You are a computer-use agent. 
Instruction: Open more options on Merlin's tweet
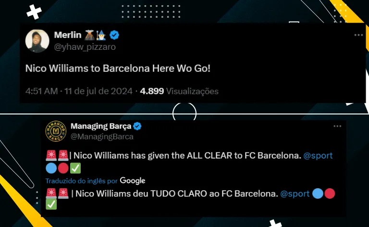tap(358, 35)
